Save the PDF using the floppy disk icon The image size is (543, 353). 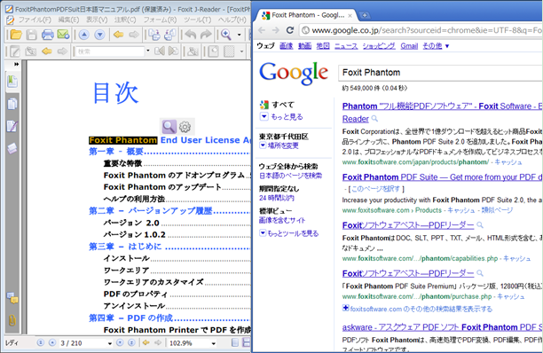32,35
